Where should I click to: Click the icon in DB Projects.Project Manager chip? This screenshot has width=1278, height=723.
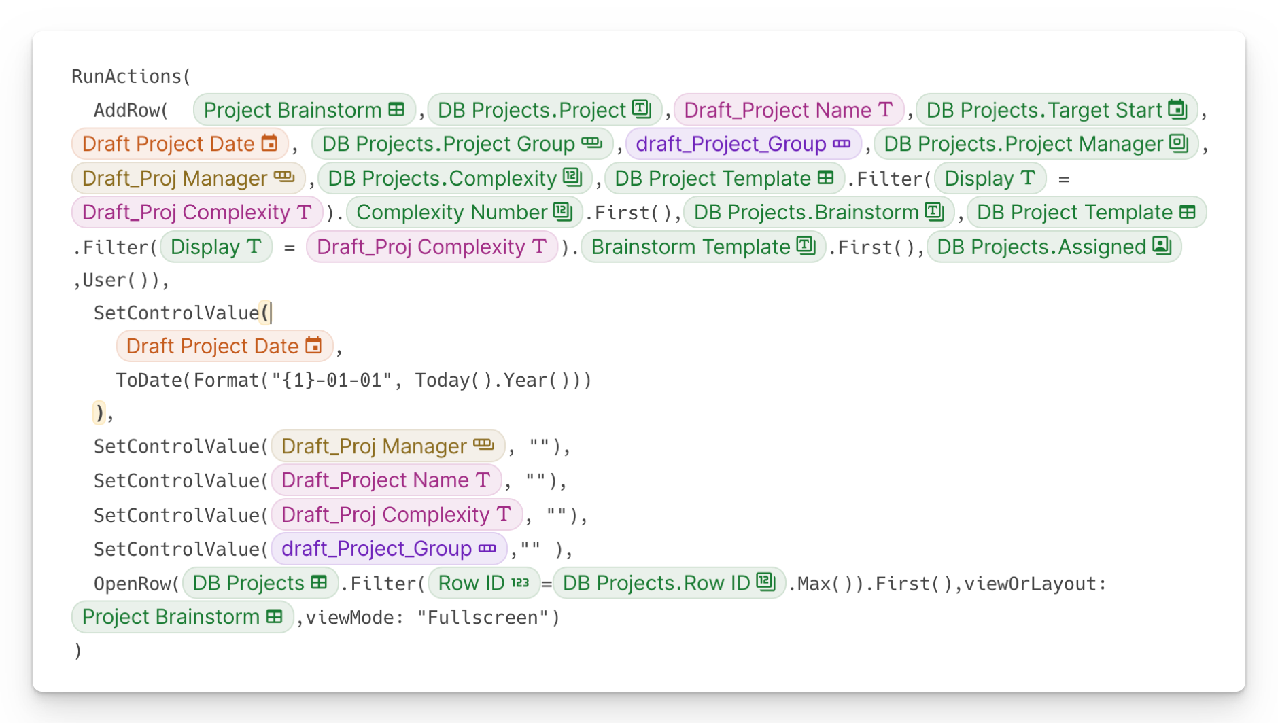point(1178,143)
